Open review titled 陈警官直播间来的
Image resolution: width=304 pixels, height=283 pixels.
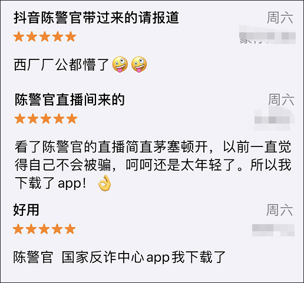(70, 99)
